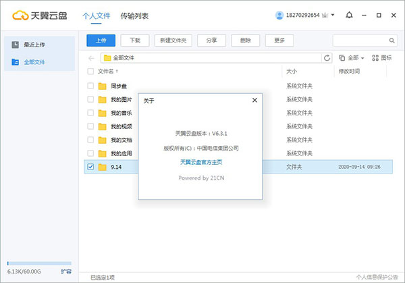
Task: Open the 传输列表 tab
Action: [134, 16]
